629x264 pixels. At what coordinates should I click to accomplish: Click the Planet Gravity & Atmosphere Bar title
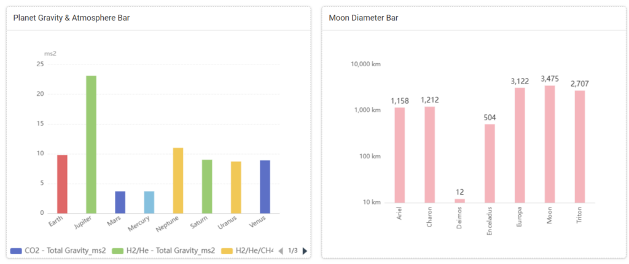click(x=71, y=18)
